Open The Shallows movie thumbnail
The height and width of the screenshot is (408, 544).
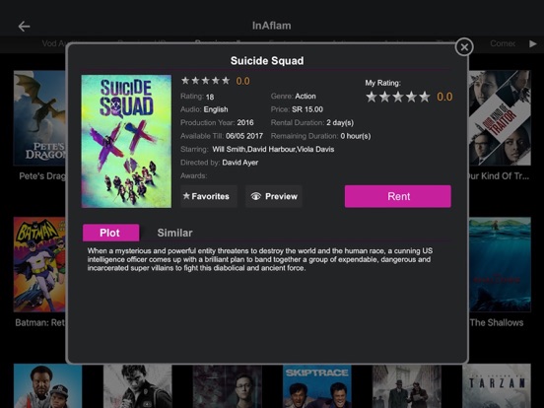pyautogui.click(x=500, y=264)
